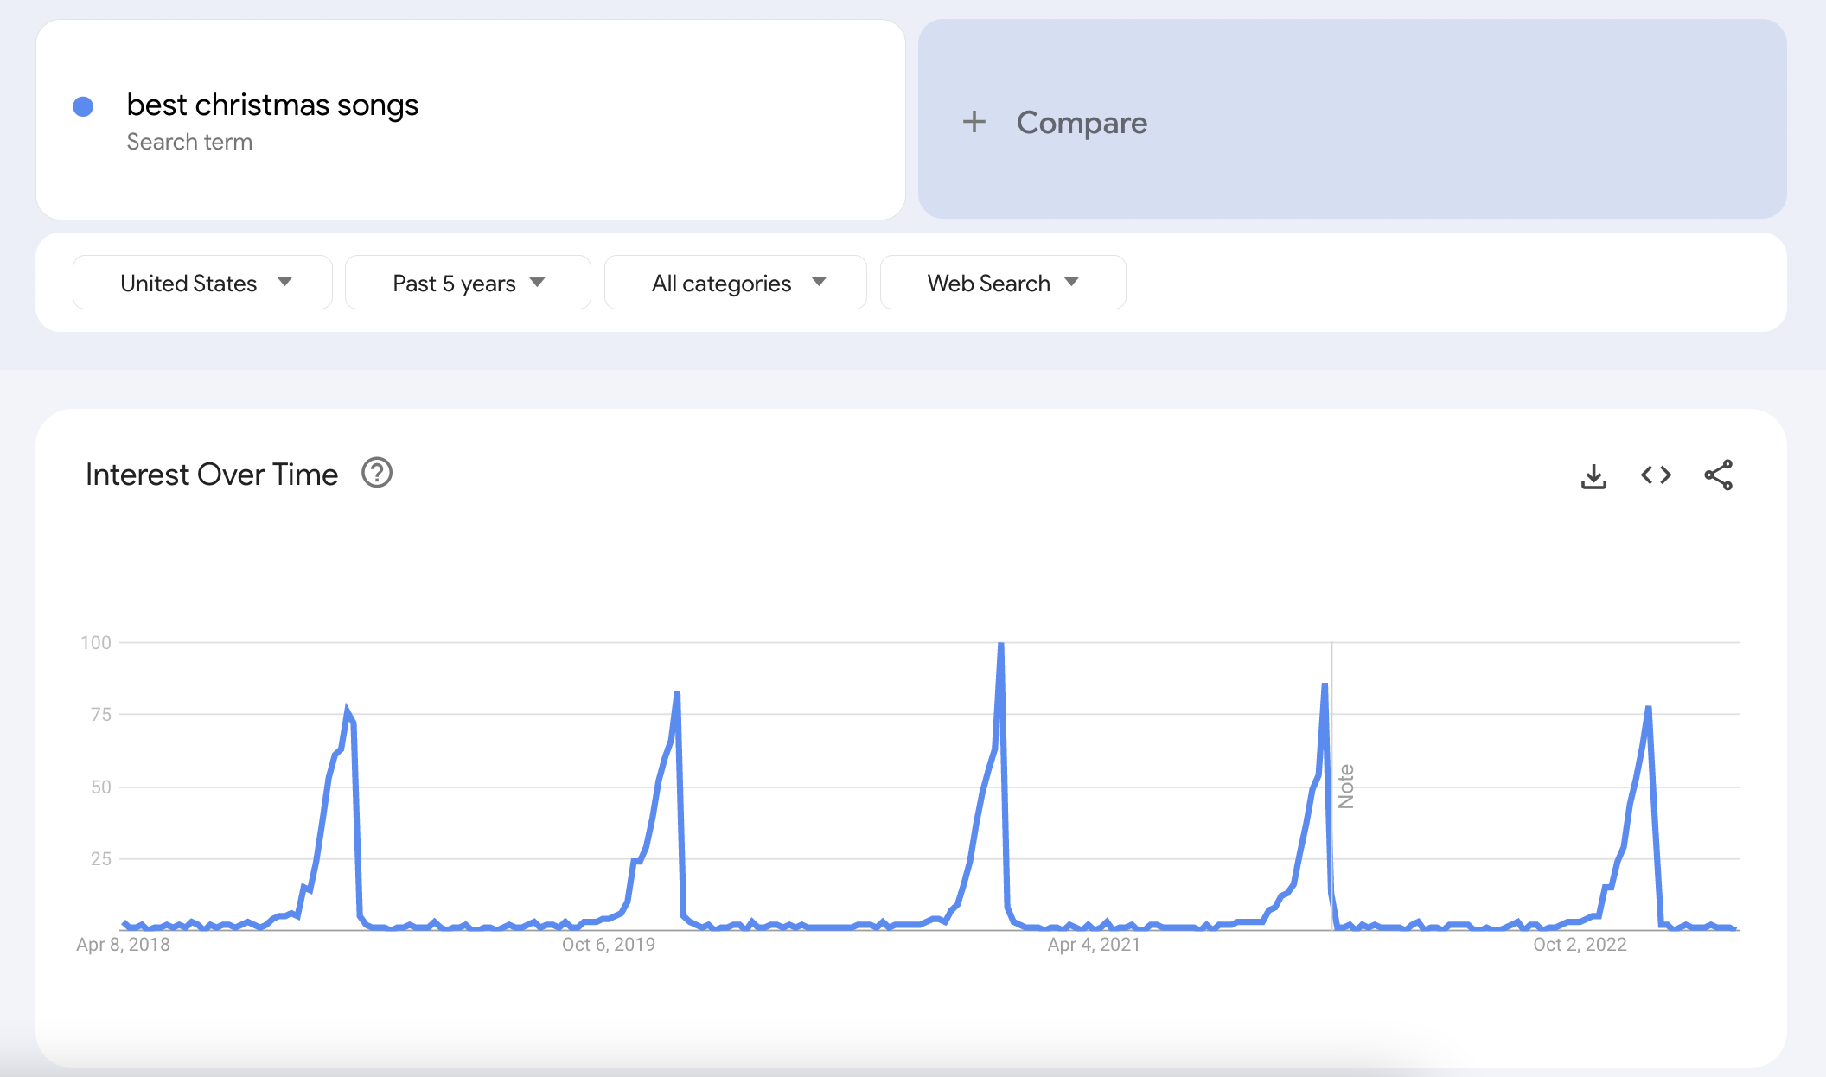Click the Web Search dropdown arrow
Image resolution: width=1826 pixels, height=1077 pixels.
point(1070,282)
